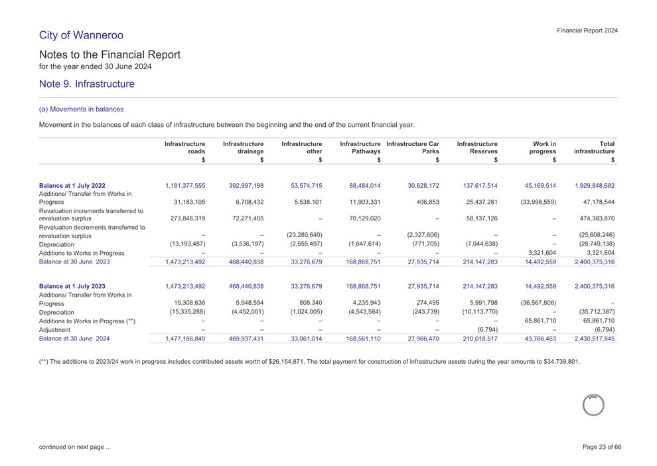Image resolution: width=657 pixels, height=466 pixels.
Task: Click the City of Wanneroo title
Action: tap(81, 35)
